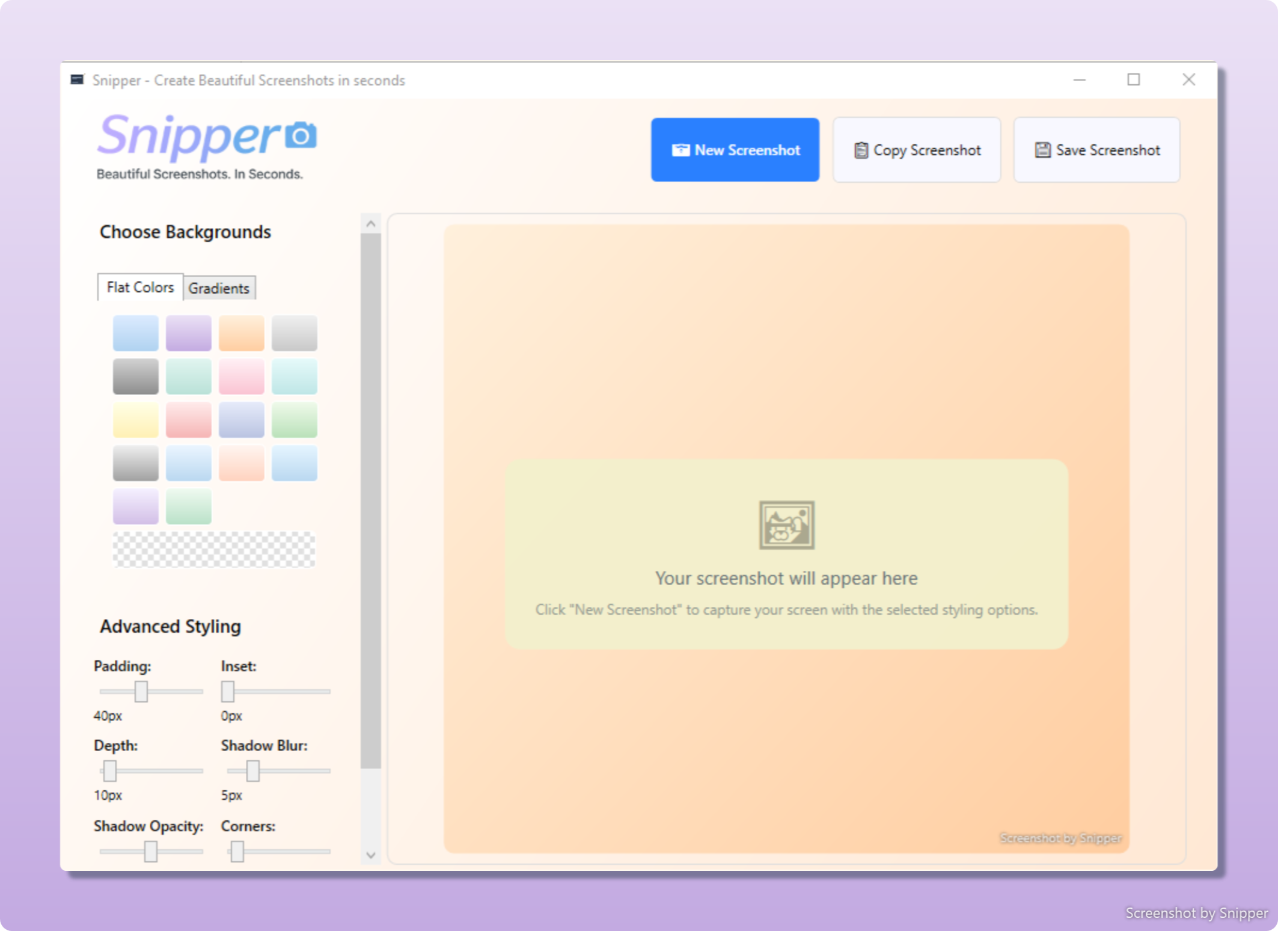This screenshot has width=1278, height=931.
Task: Pick the light blue swatch in first row
Action: (136, 333)
